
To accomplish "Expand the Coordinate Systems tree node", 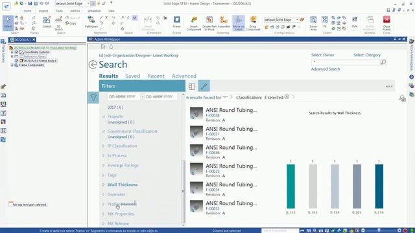I will click(x=12, y=52).
